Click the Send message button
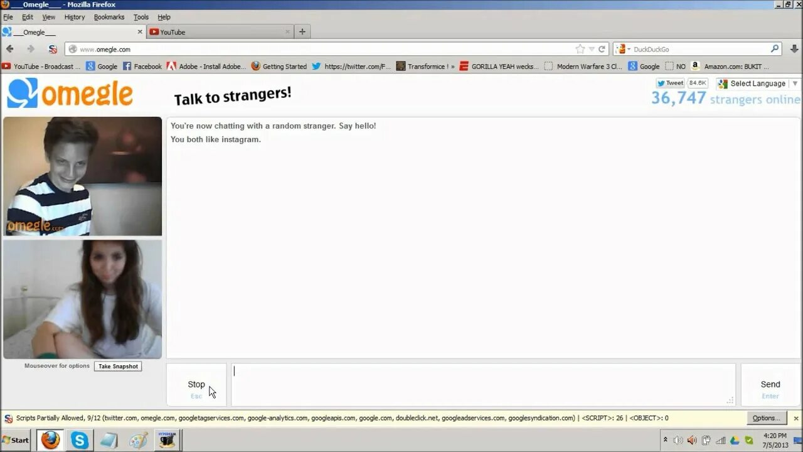803x452 pixels. tap(770, 385)
